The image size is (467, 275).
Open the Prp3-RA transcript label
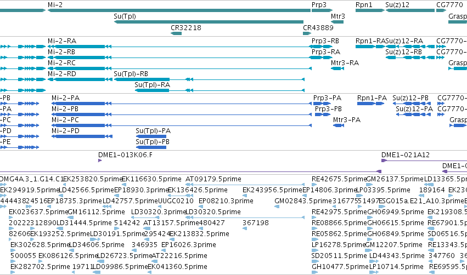(x=326, y=52)
